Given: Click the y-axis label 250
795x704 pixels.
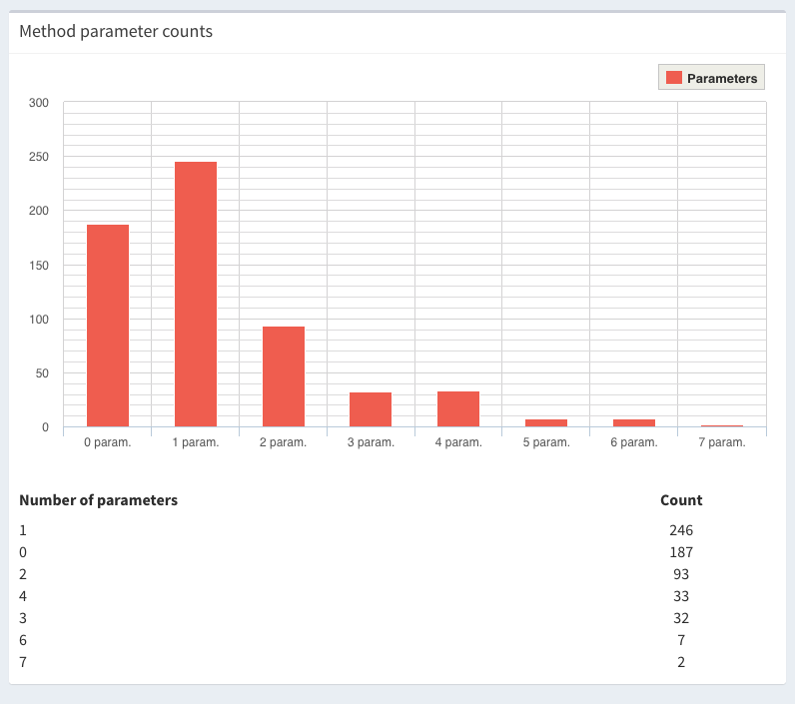Looking at the screenshot, I should pos(39,157).
